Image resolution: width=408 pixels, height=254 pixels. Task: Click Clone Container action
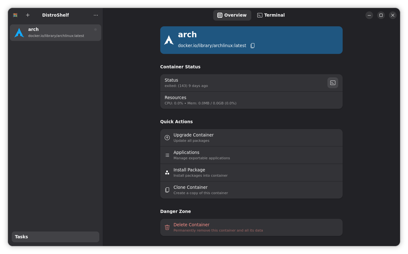251,190
